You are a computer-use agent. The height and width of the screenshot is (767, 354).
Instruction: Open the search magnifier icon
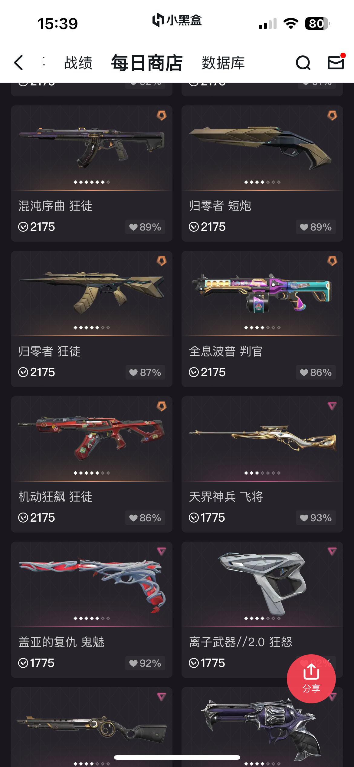tap(303, 63)
